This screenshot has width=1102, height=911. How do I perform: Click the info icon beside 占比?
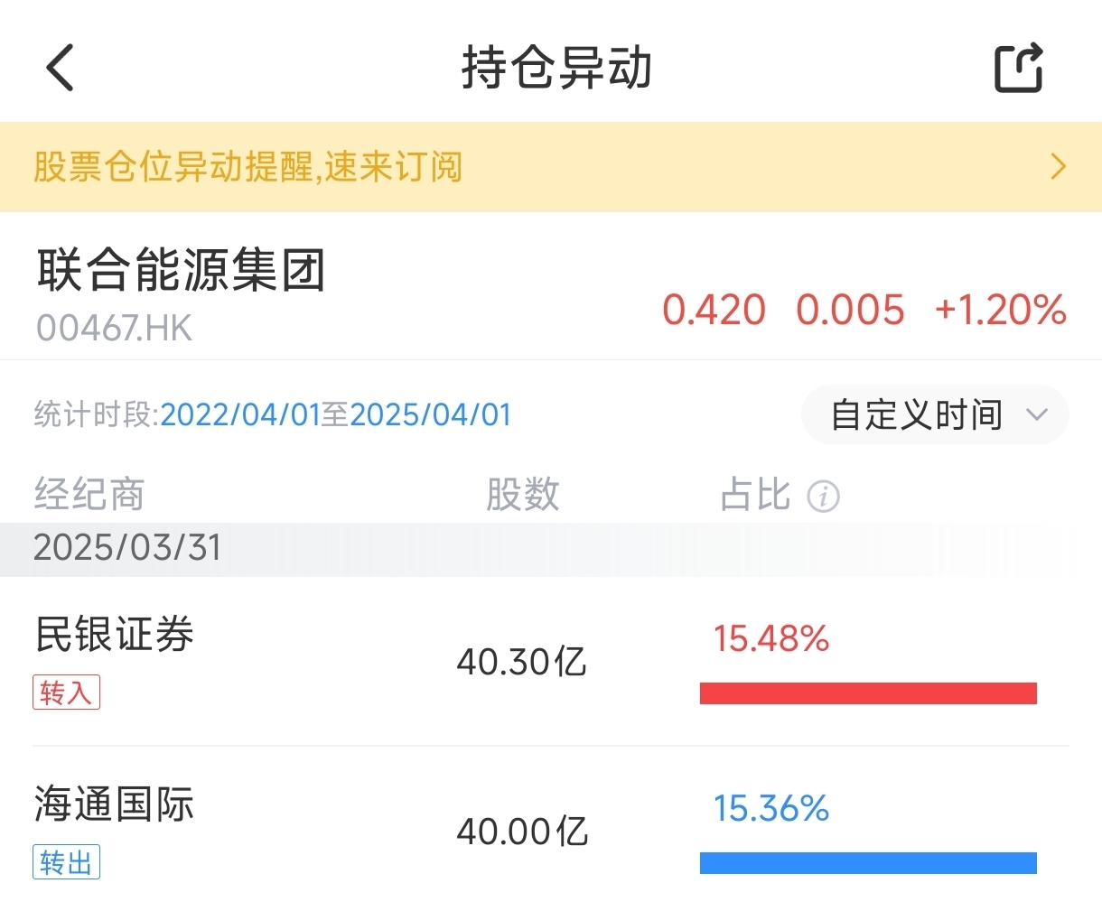823,496
